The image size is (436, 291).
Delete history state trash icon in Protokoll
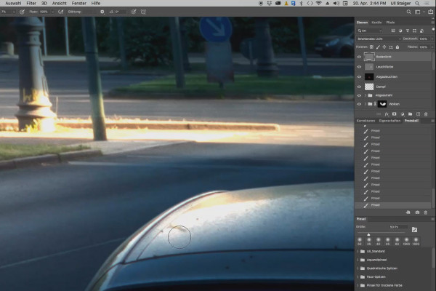426,212
